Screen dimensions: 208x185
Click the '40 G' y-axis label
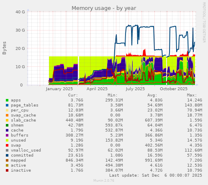pos(20,12)
